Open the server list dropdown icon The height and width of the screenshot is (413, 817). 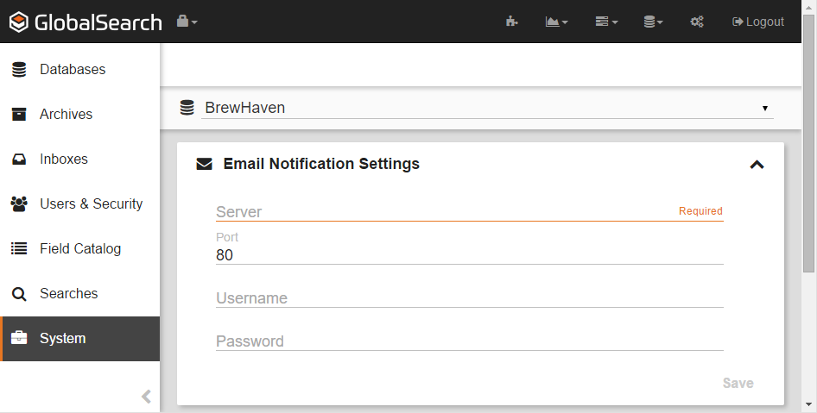pos(606,22)
